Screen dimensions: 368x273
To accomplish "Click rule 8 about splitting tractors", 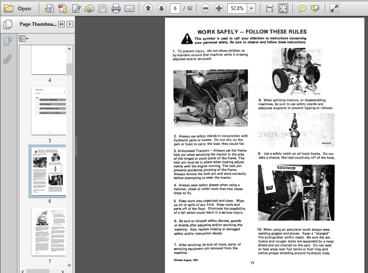I will click(x=296, y=104).
